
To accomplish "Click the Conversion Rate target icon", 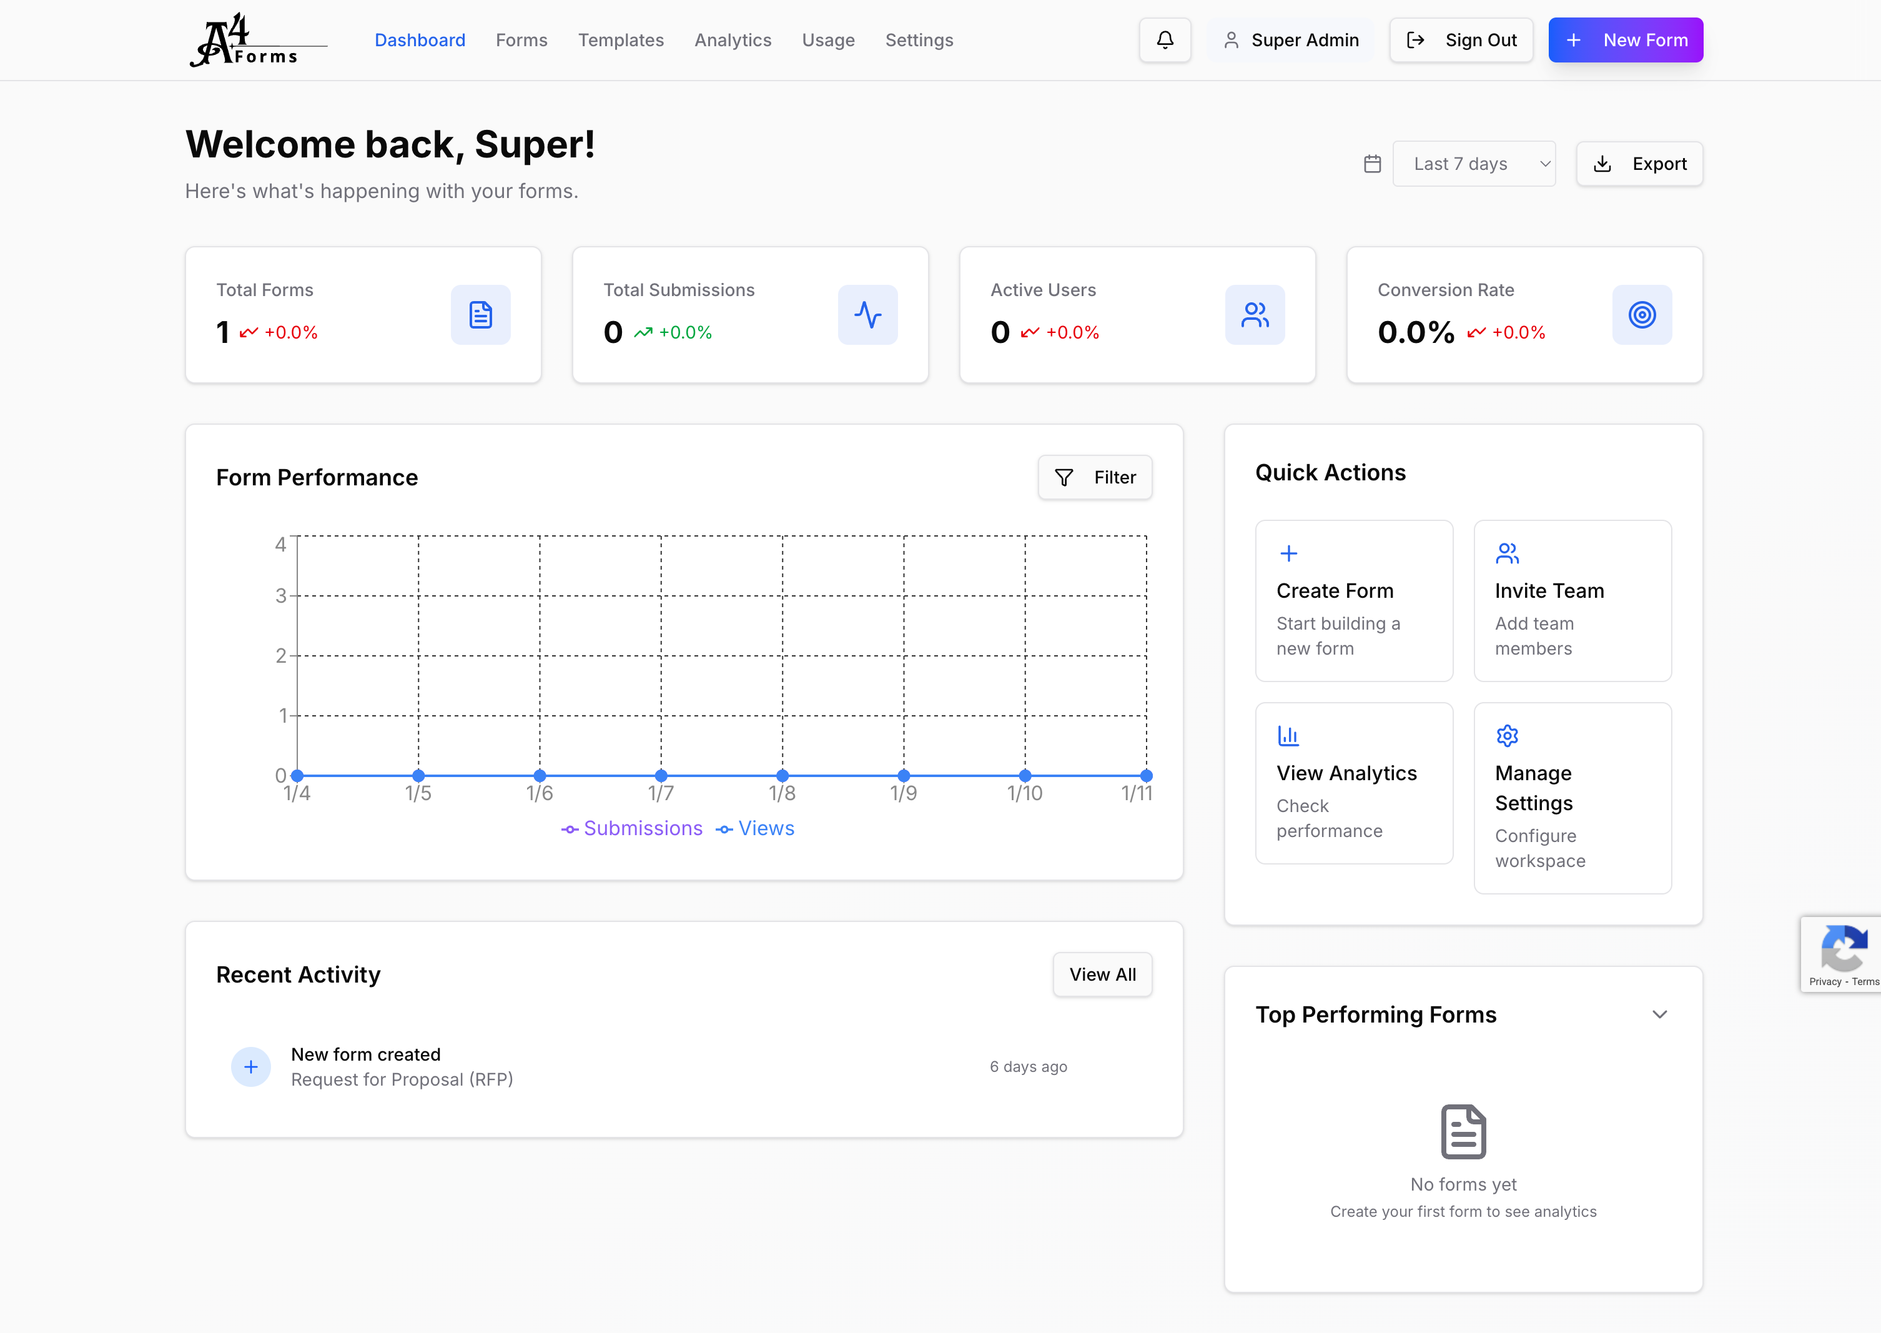I will pos(1642,314).
